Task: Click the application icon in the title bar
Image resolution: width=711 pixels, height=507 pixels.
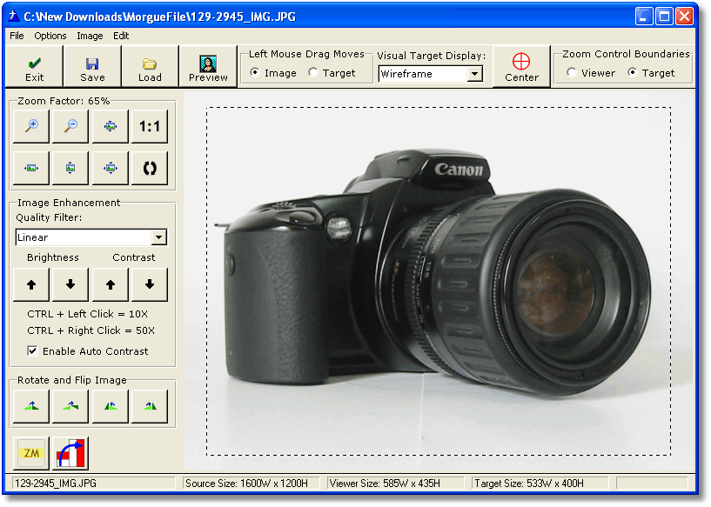Action: click(14, 17)
